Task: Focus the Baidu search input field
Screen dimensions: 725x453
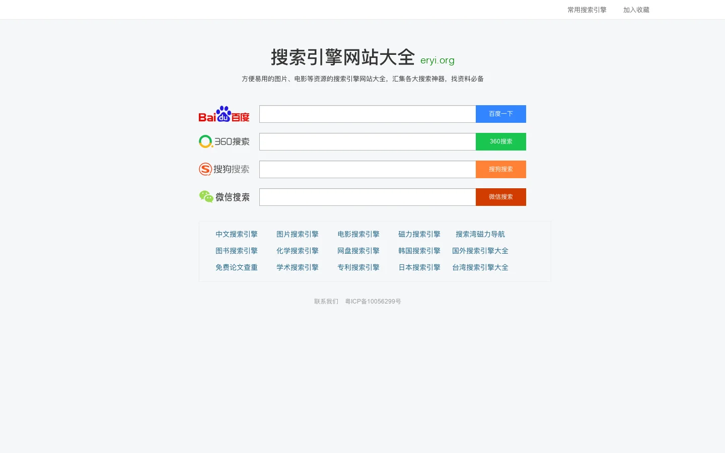Action: point(368,114)
